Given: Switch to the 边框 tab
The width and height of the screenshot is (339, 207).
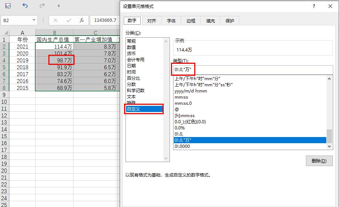Looking at the screenshot, I should click(x=191, y=21).
